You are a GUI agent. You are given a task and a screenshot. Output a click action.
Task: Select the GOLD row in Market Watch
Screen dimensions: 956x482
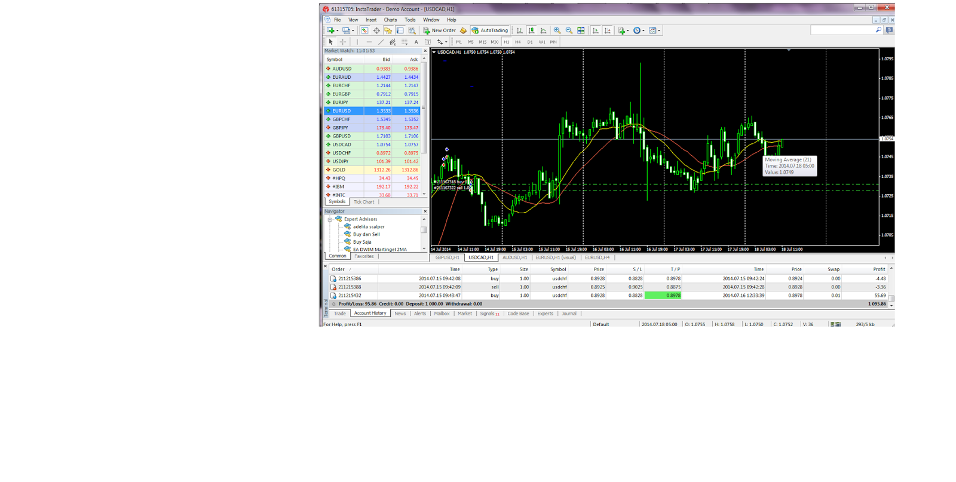tap(373, 170)
